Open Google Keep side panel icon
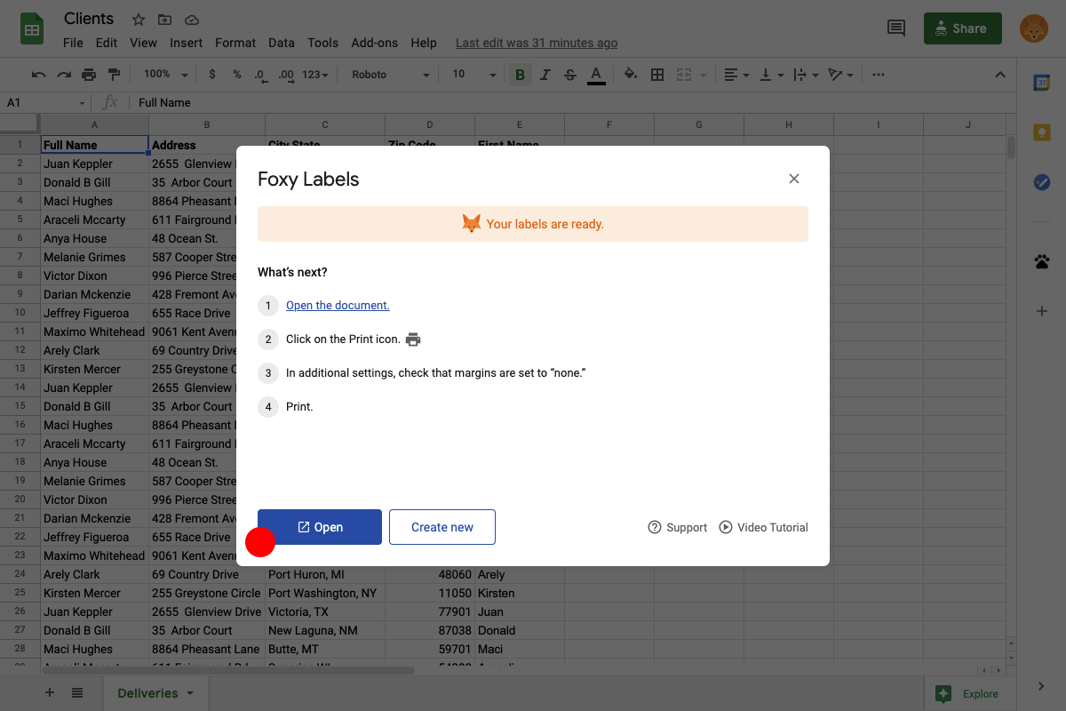 tap(1042, 132)
